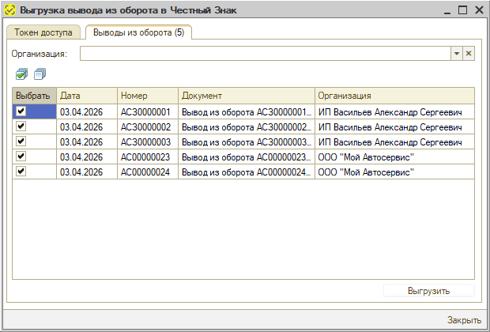Sort by the Дата column header

(86, 96)
